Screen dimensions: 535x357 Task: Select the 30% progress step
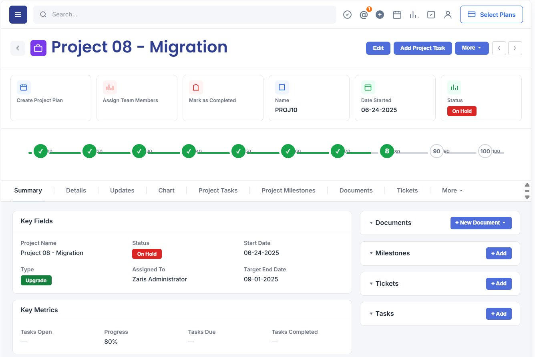coord(139,151)
